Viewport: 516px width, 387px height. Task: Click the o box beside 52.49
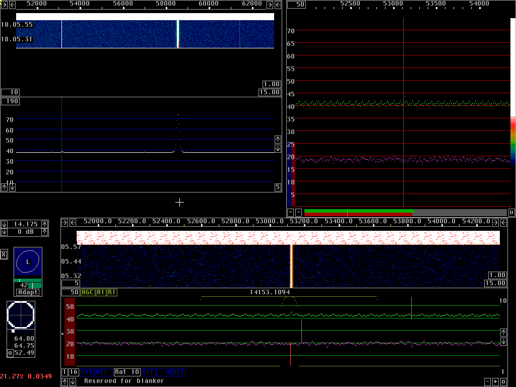[x=10, y=353]
